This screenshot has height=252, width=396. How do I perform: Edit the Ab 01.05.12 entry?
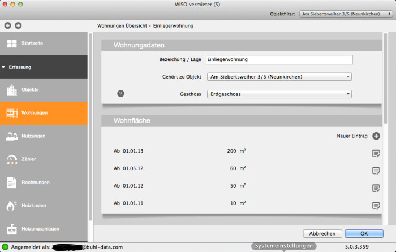(376, 171)
